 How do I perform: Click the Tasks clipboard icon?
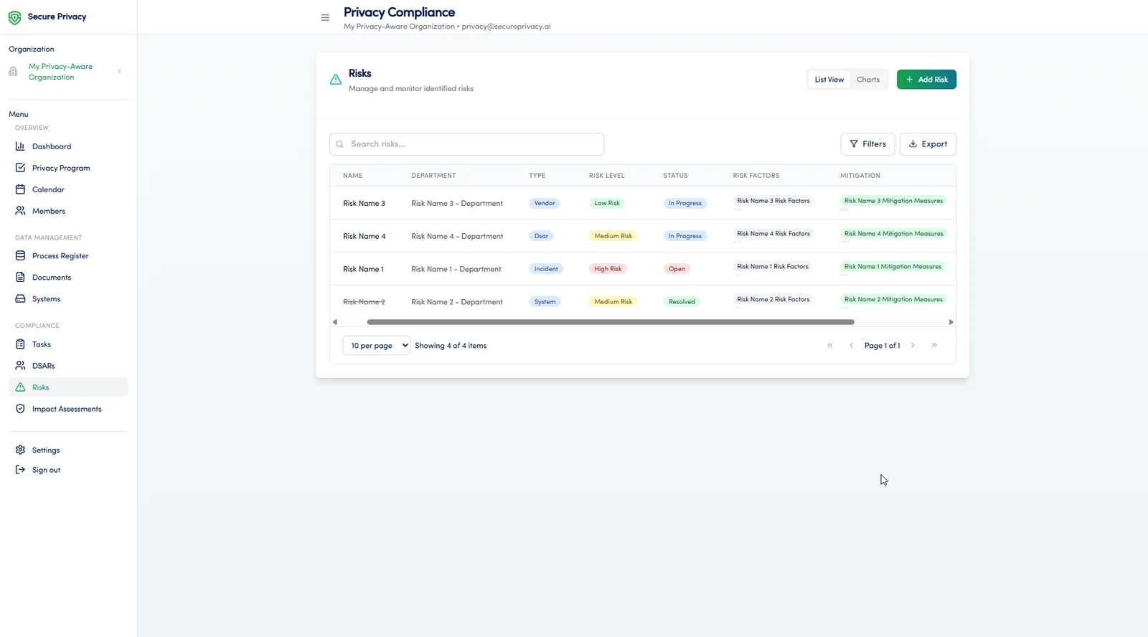point(20,344)
